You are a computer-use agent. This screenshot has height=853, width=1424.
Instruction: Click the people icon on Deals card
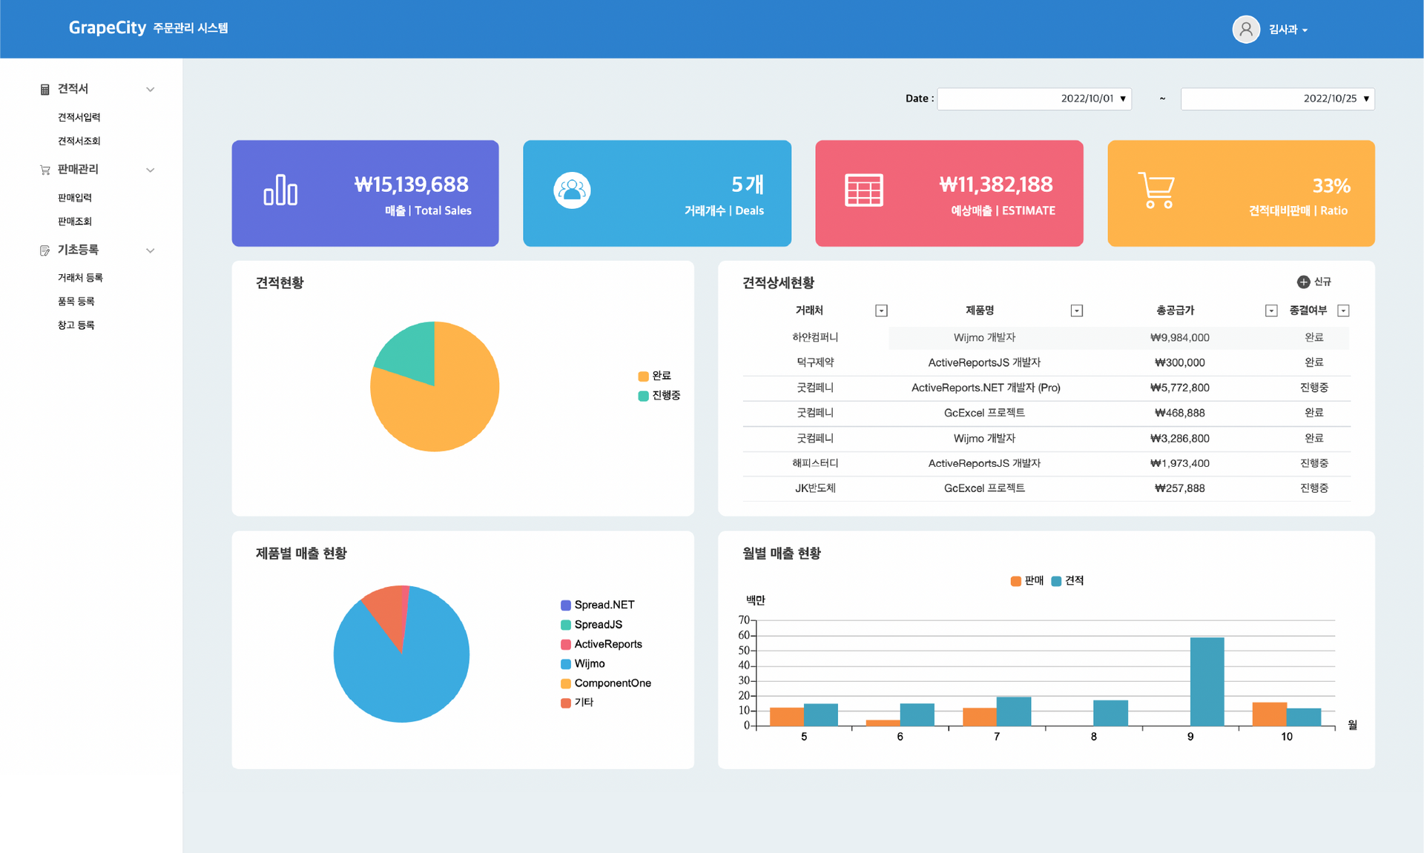coord(572,190)
